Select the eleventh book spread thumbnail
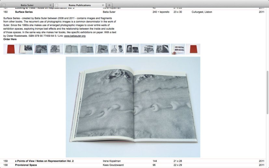This screenshot has width=269, height=168. 163,49
